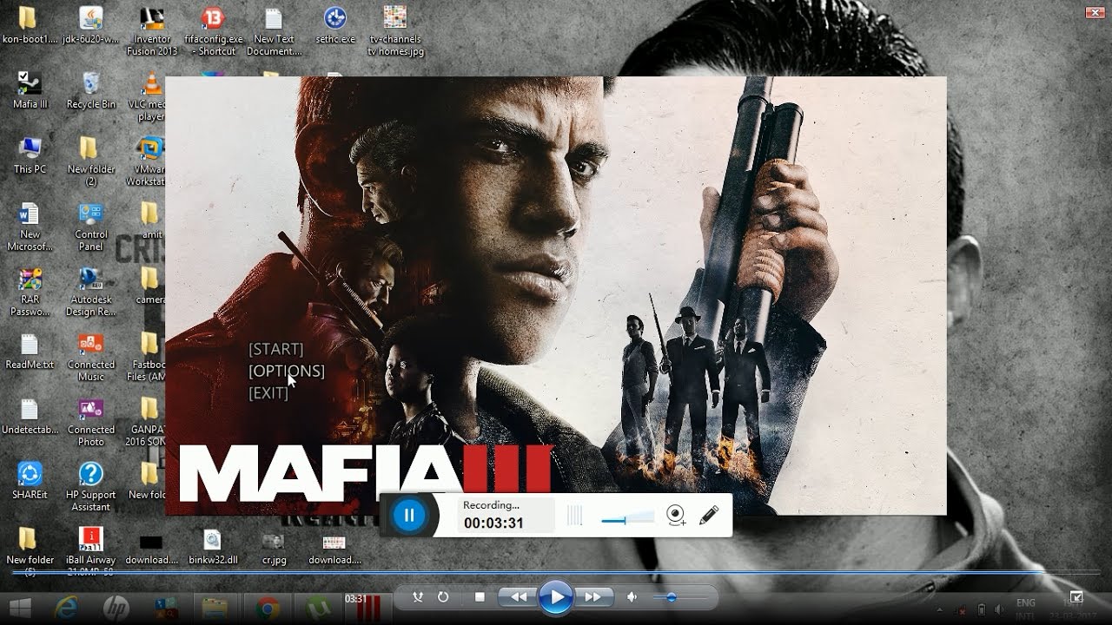Open the amit folder
Viewport: 1112px width, 625px height.
[151, 220]
